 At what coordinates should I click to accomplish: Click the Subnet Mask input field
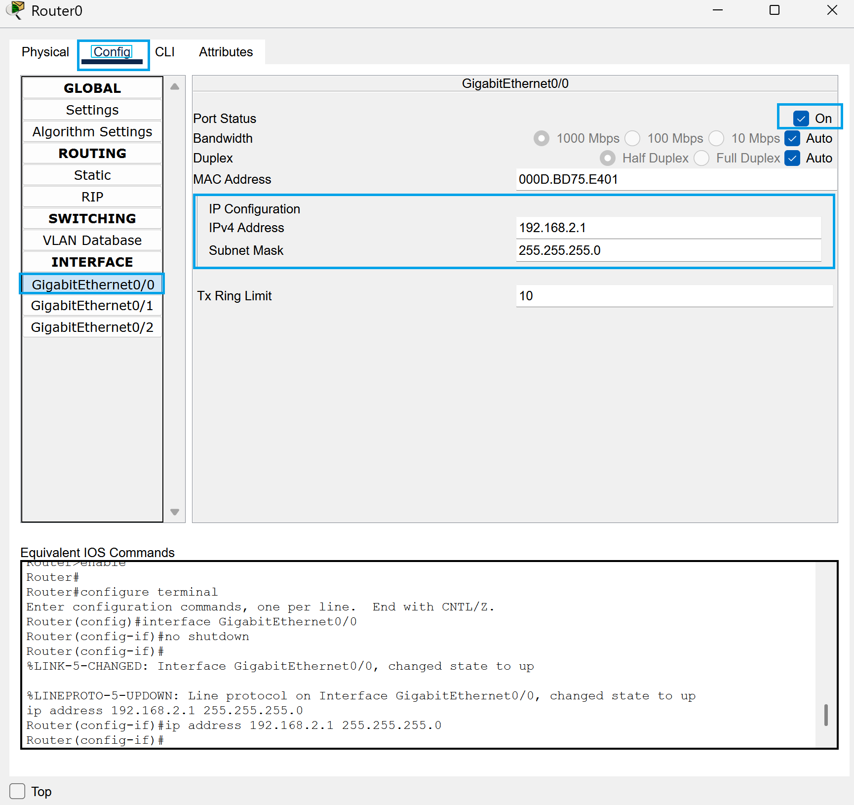(669, 250)
